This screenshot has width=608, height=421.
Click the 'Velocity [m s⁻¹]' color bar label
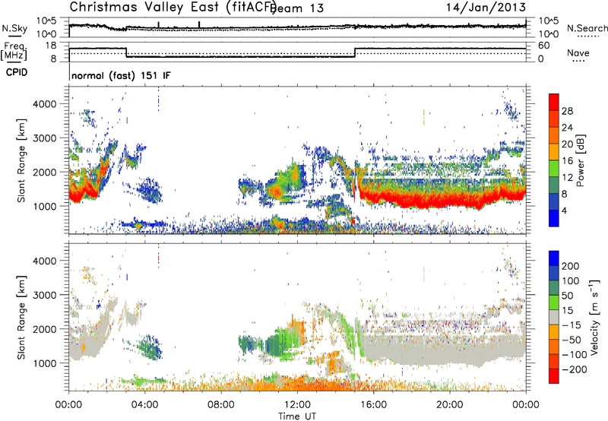(x=594, y=317)
